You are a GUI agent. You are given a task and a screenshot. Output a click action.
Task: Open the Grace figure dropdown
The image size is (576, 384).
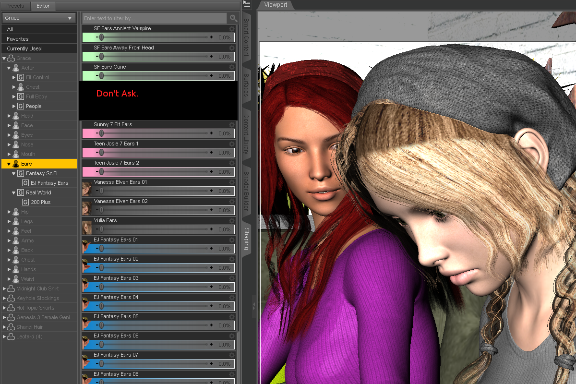(x=39, y=18)
